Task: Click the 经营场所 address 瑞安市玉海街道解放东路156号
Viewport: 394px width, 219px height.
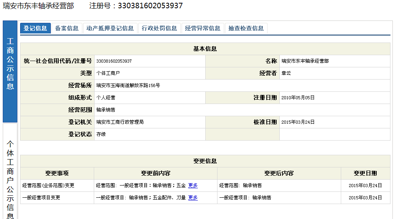Action: [x=128, y=85]
